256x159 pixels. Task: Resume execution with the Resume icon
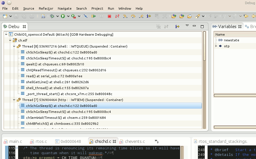pos(93,16)
